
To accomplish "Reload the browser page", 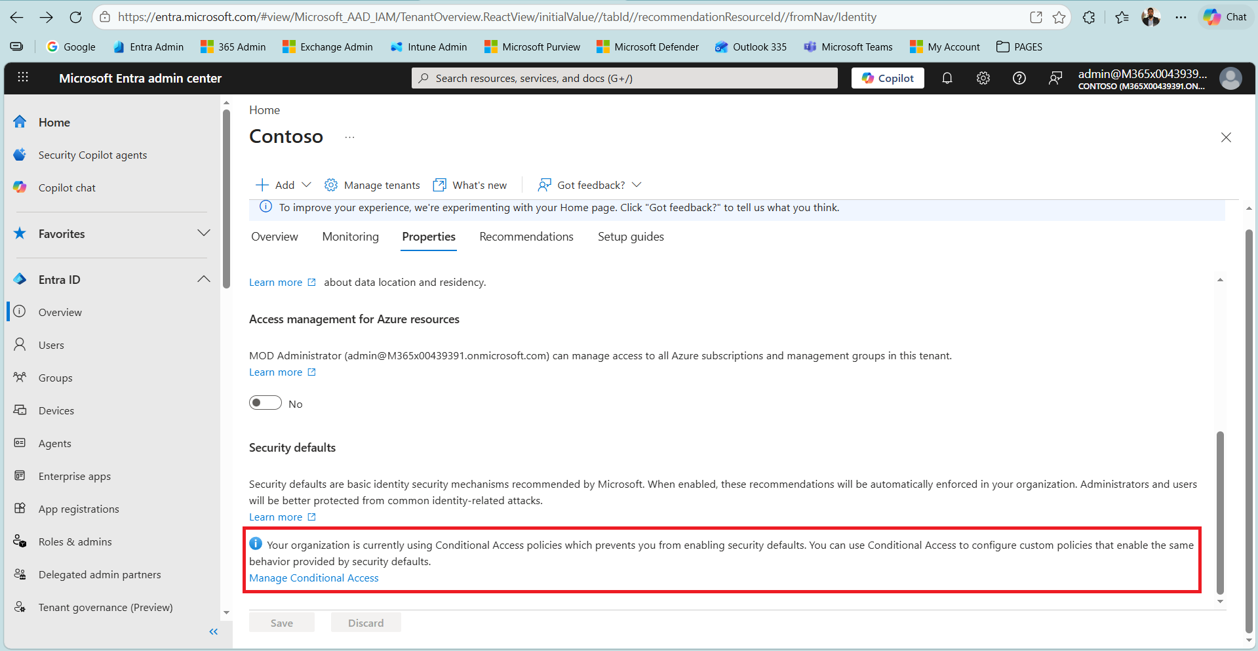I will tap(76, 17).
